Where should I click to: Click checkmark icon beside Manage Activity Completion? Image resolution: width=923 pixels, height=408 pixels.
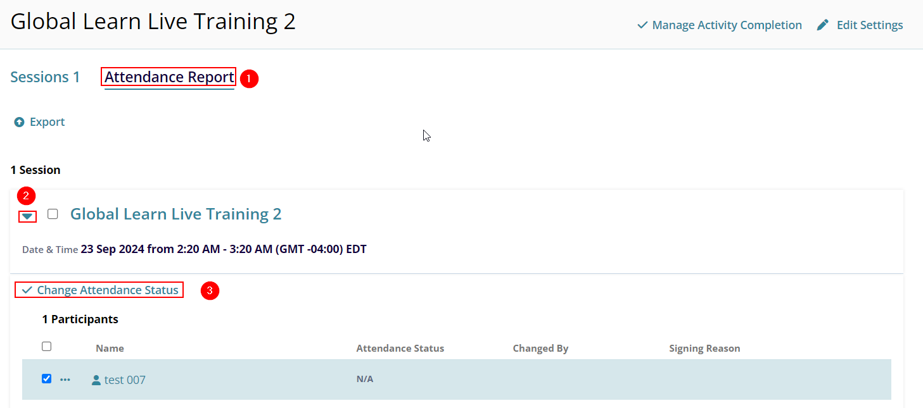pos(642,25)
